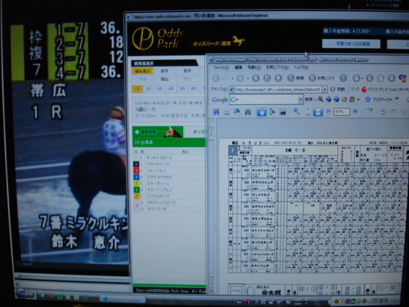Click the zoom out minus button beside 67%
409x307 pixels.
328,112
